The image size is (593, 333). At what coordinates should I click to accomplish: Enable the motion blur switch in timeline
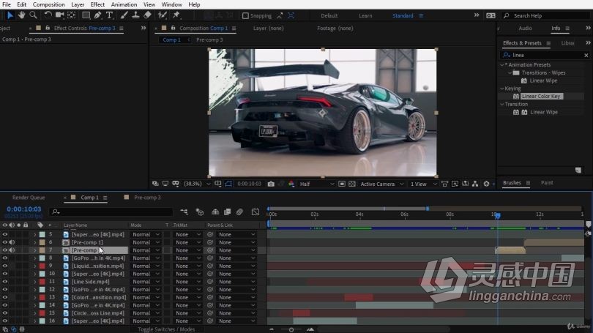click(x=239, y=212)
